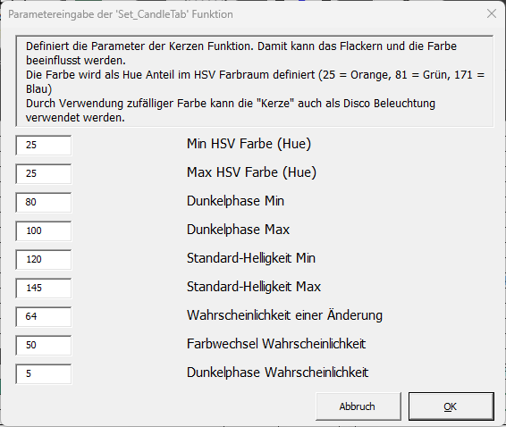Click the Standard-Helligkeit Min input box
Image resolution: width=506 pixels, height=427 pixels.
pyautogui.click(x=44, y=260)
